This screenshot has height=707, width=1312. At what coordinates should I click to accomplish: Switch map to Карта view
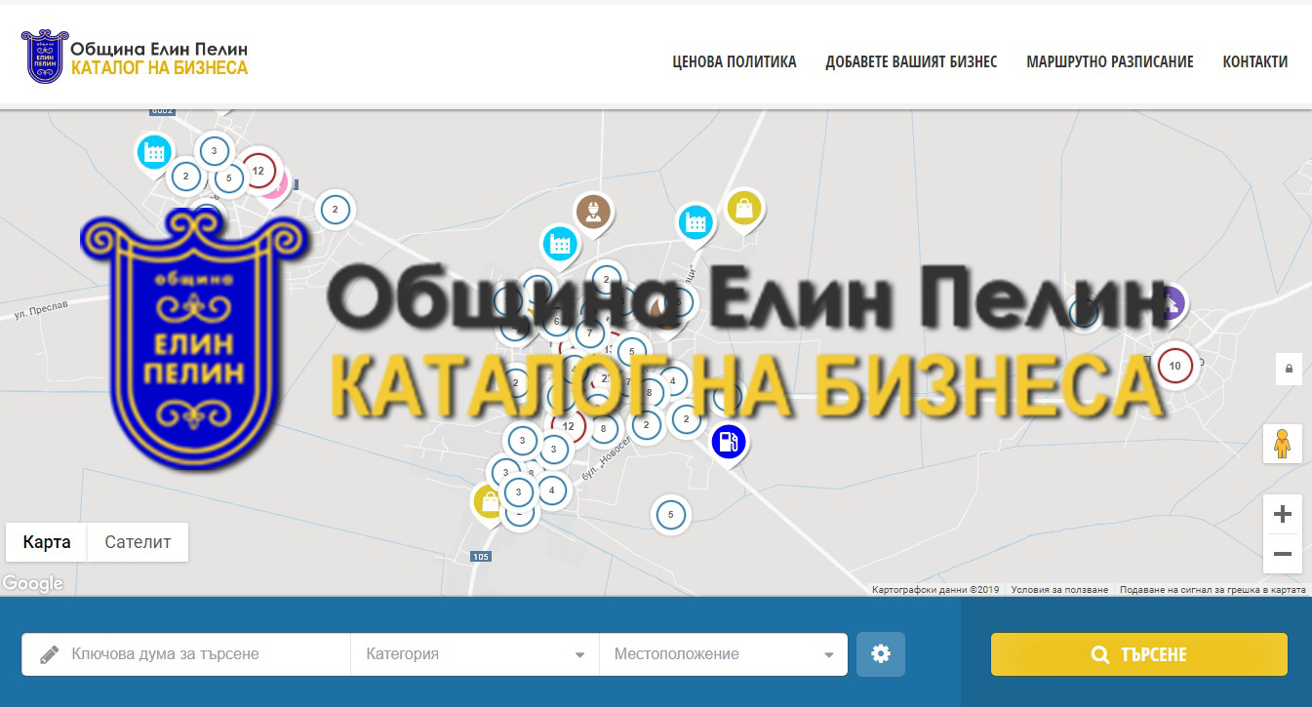point(47,542)
